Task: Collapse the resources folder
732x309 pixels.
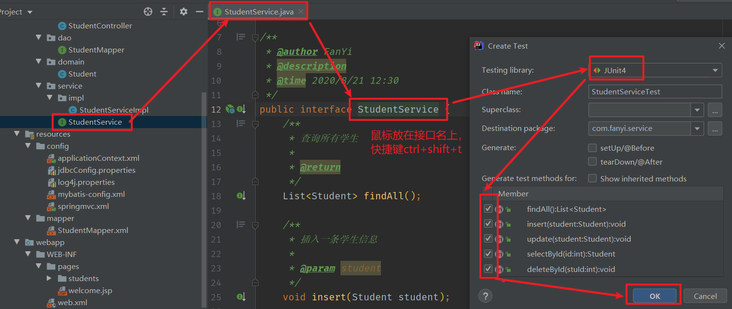Action: point(18,134)
